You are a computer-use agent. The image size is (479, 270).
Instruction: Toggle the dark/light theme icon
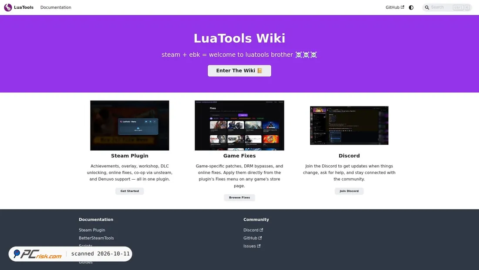click(411, 7)
